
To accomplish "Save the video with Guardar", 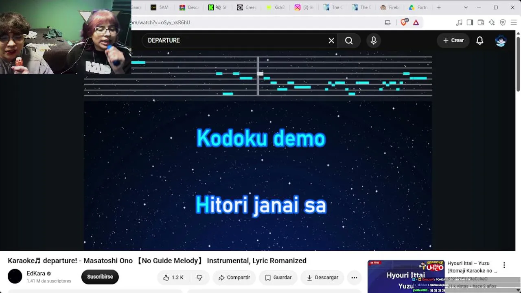I will (278, 278).
